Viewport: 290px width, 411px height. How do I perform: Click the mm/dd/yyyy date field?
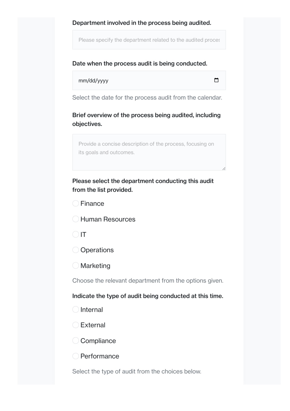pyautogui.click(x=149, y=80)
